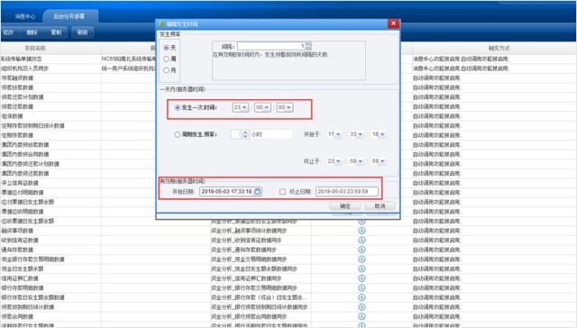Click the 复制 toolbar button
Screen dimensions: 577x328
click(56, 32)
